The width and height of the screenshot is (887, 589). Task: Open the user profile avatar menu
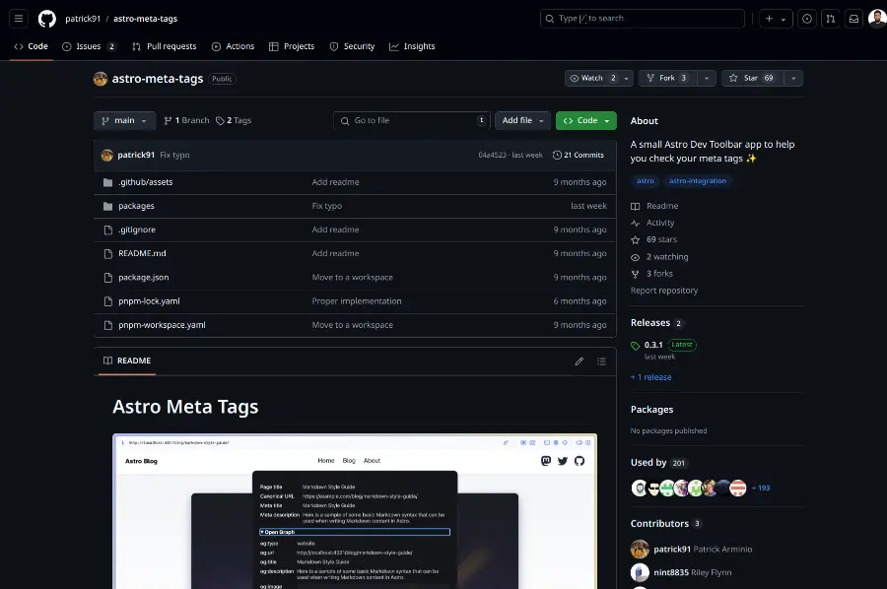coord(876,19)
